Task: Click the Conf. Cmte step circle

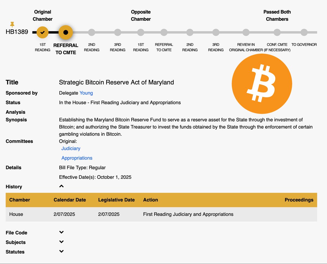Action: [277, 32]
